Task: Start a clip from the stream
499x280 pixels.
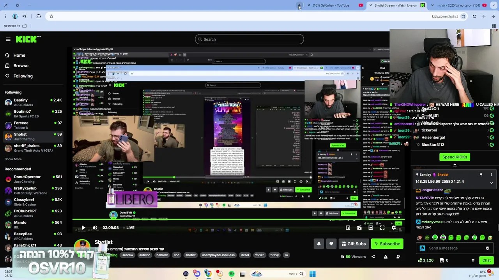Action: tap(359, 228)
